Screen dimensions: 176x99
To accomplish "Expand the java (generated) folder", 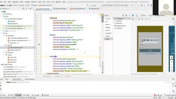I will click(x=2, y=31).
